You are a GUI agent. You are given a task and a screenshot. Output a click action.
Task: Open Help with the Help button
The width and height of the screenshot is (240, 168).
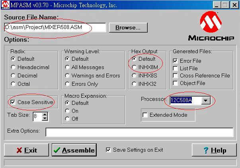[214, 150]
